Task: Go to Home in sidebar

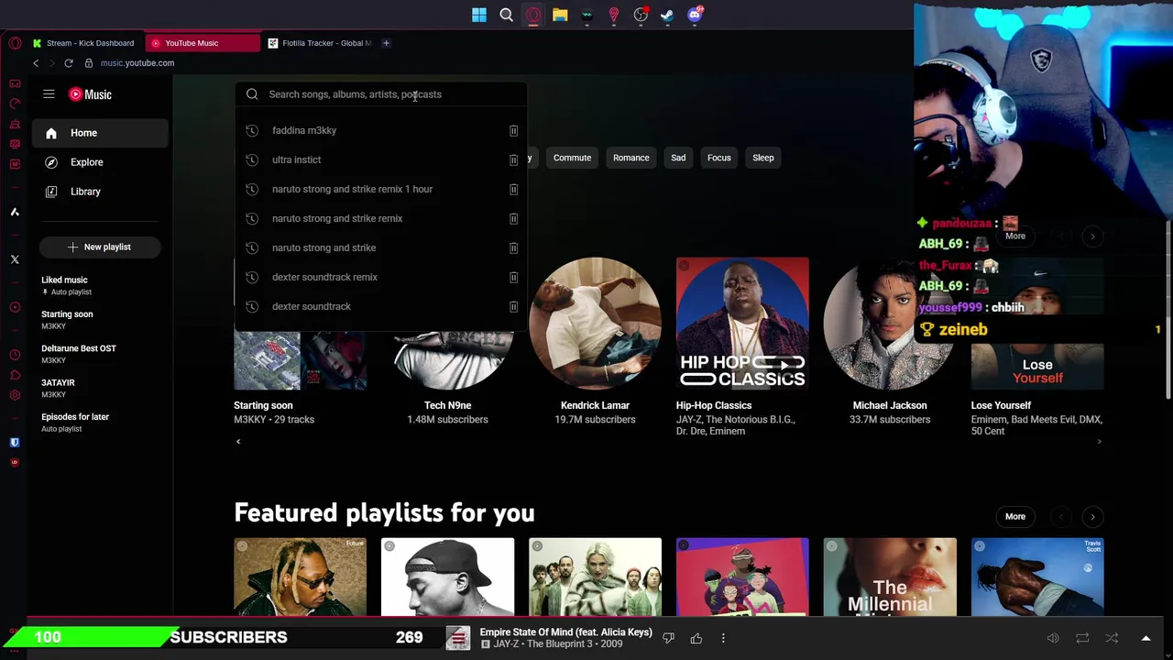Action: point(101,133)
